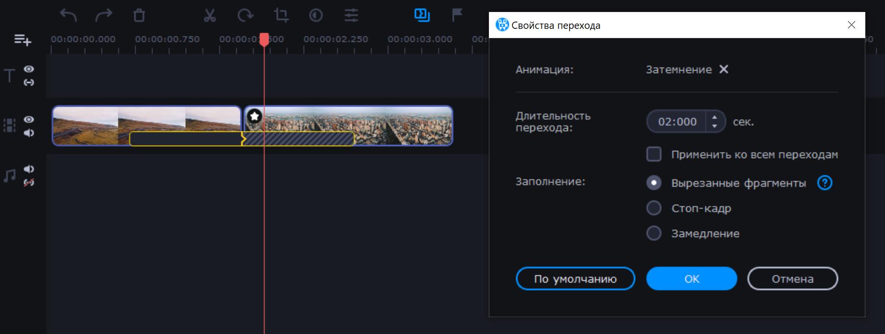Click the 'По умолчанию' button

[575, 279]
